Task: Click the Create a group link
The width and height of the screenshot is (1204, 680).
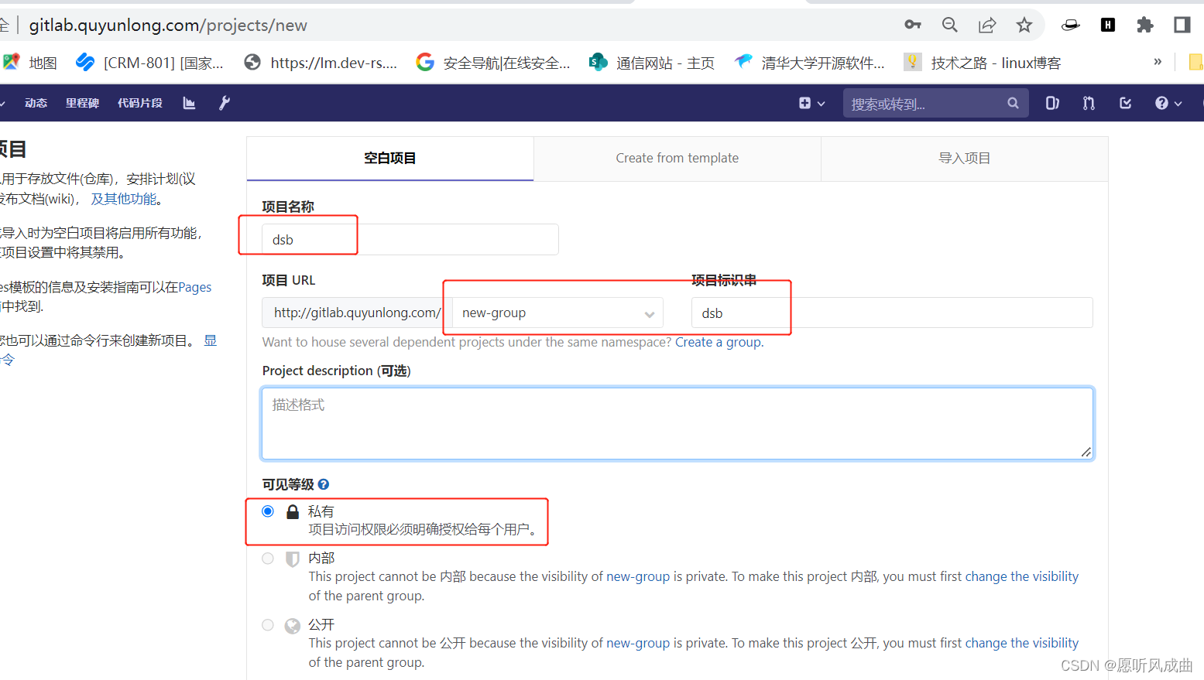Action: (717, 341)
